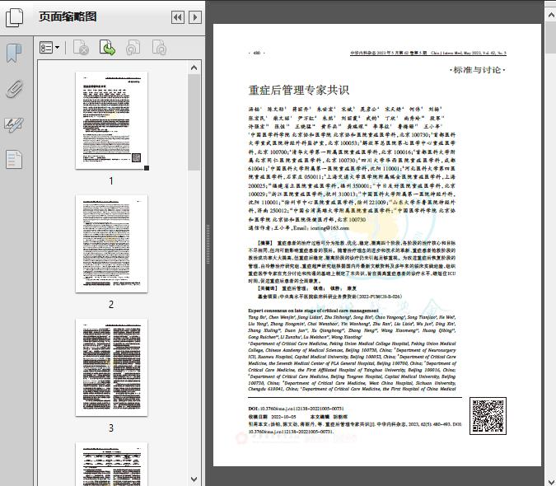This screenshot has height=486, width=556.
Task: Click the page 1 number label
Action: 111,180
